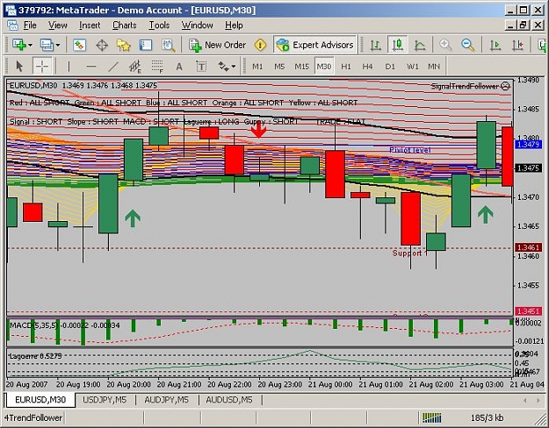This screenshot has width=549, height=428.
Task: Select the Fibonacci retracement tool
Action: [157, 66]
